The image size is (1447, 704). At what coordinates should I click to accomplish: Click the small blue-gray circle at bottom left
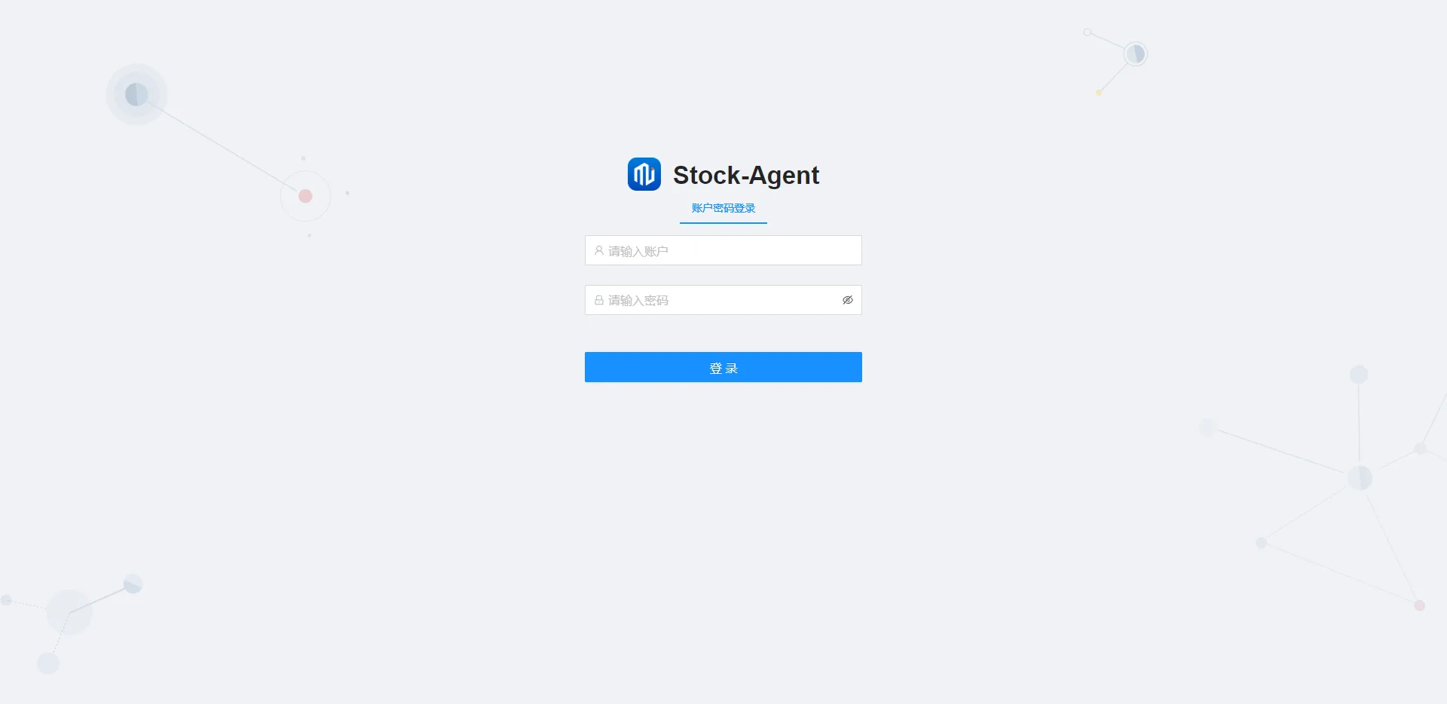[x=133, y=583]
